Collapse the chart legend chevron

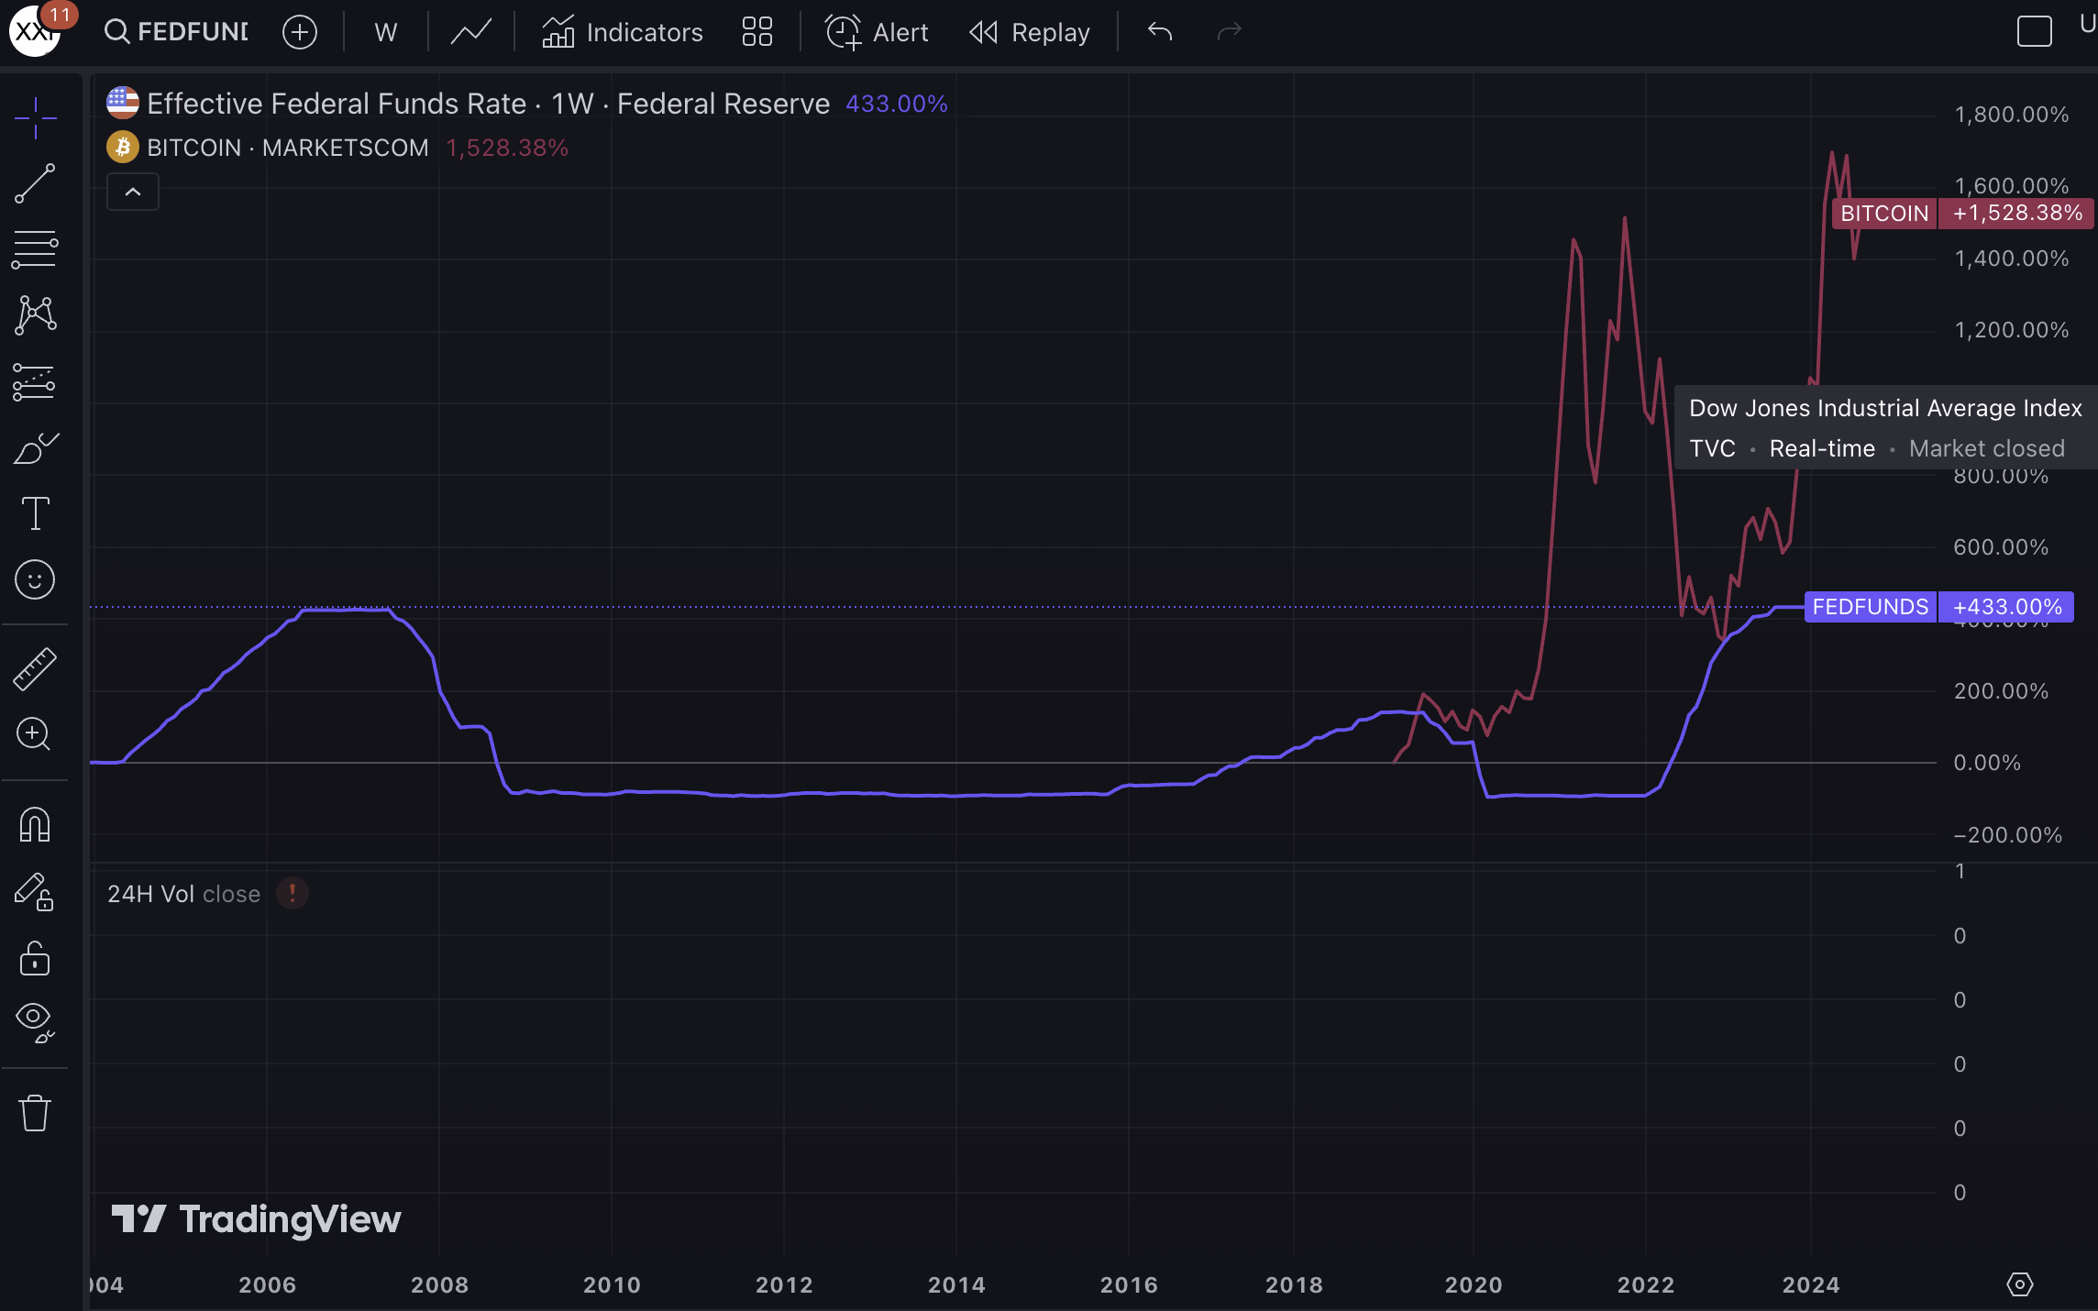coord(133,192)
